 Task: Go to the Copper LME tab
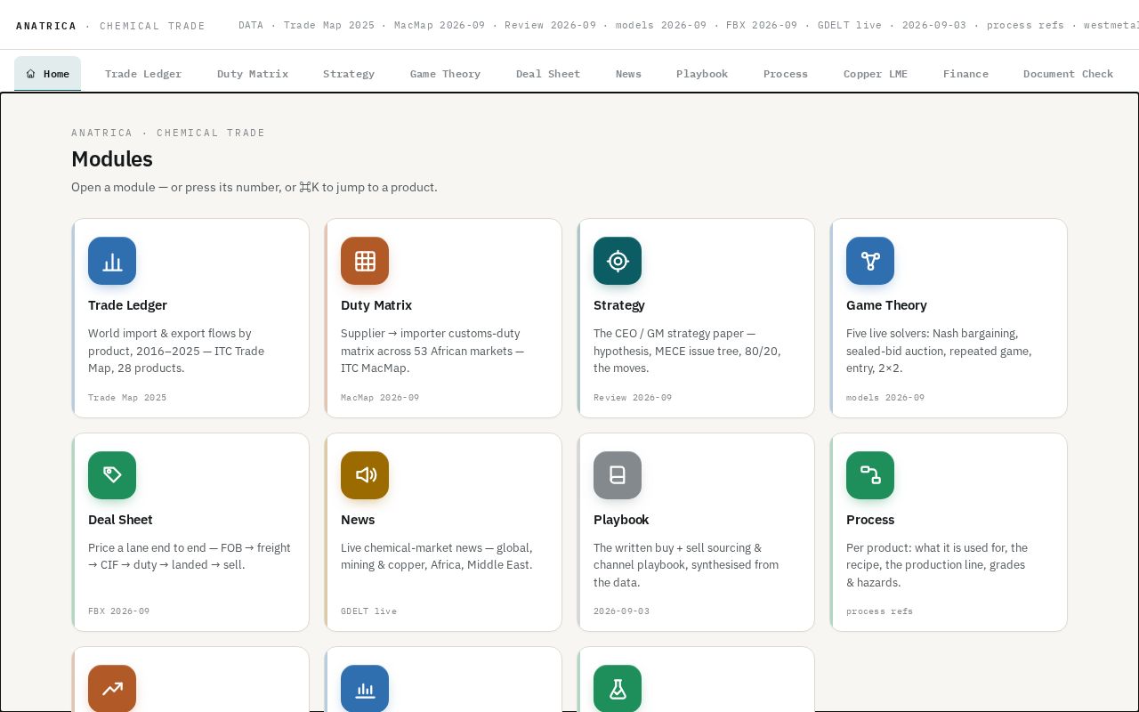point(876,74)
